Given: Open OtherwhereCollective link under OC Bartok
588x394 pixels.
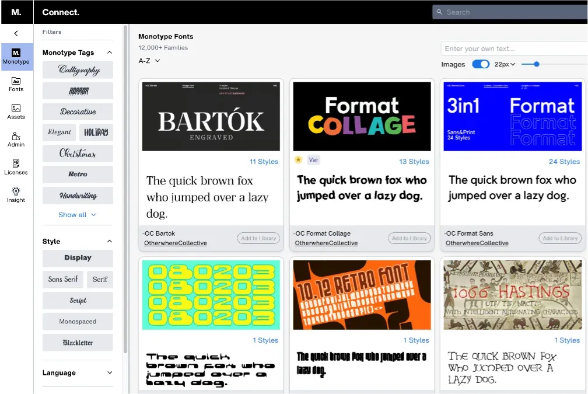Looking at the screenshot, I should point(176,243).
